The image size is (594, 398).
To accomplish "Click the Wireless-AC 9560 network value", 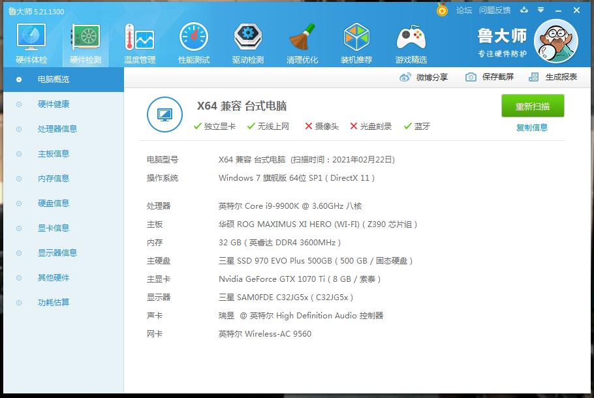I will coord(265,334).
